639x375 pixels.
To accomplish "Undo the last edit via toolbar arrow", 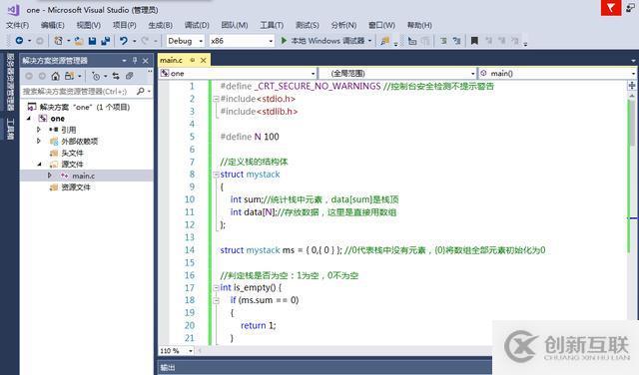I will (x=124, y=41).
